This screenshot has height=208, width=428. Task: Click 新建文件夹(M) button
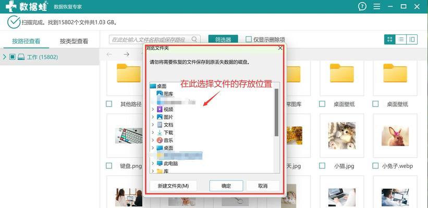[x=173, y=186]
